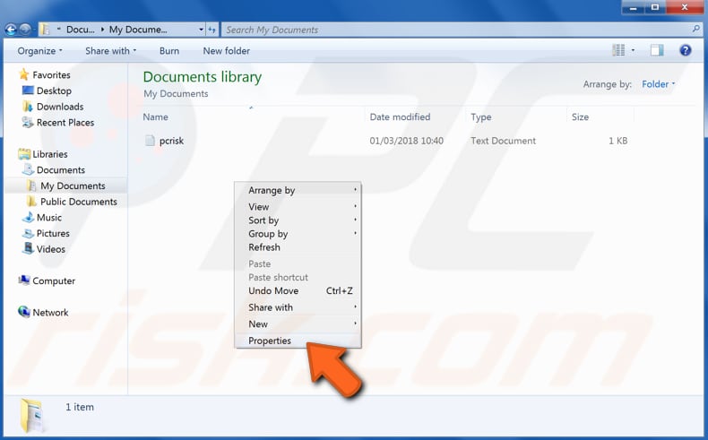The image size is (708, 440).
Task: Create a New folder from toolbar
Action: coord(226,51)
